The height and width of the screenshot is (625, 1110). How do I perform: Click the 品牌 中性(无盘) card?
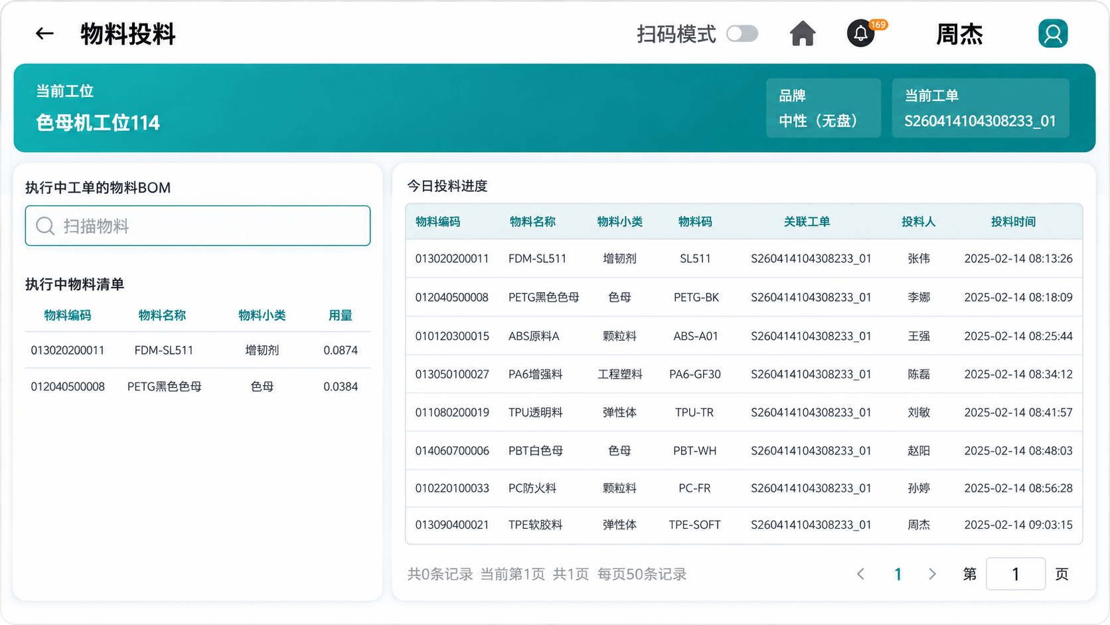(823, 108)
